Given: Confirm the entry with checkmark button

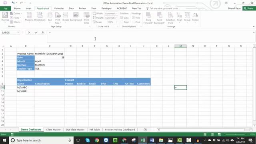Looking at the screenshot, I should pos(36,32).
